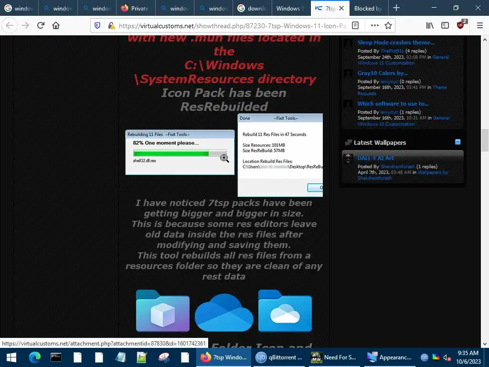Enlarge the "Rebuilding 11 Files" screenshot
Screen dimensions: 489x367
[180, 152]
